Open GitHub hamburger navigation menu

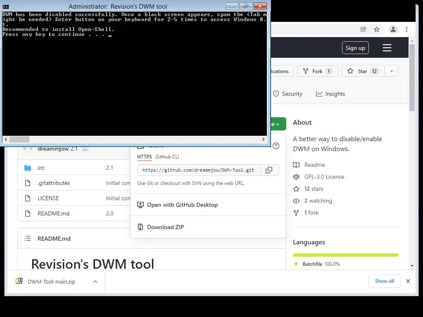click(387, 48)
